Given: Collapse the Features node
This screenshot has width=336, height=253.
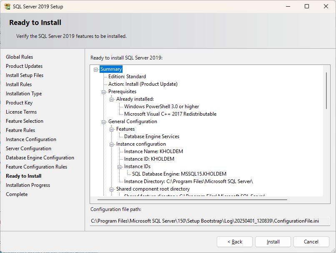Looking at the screenshot, I should [112, 129].
